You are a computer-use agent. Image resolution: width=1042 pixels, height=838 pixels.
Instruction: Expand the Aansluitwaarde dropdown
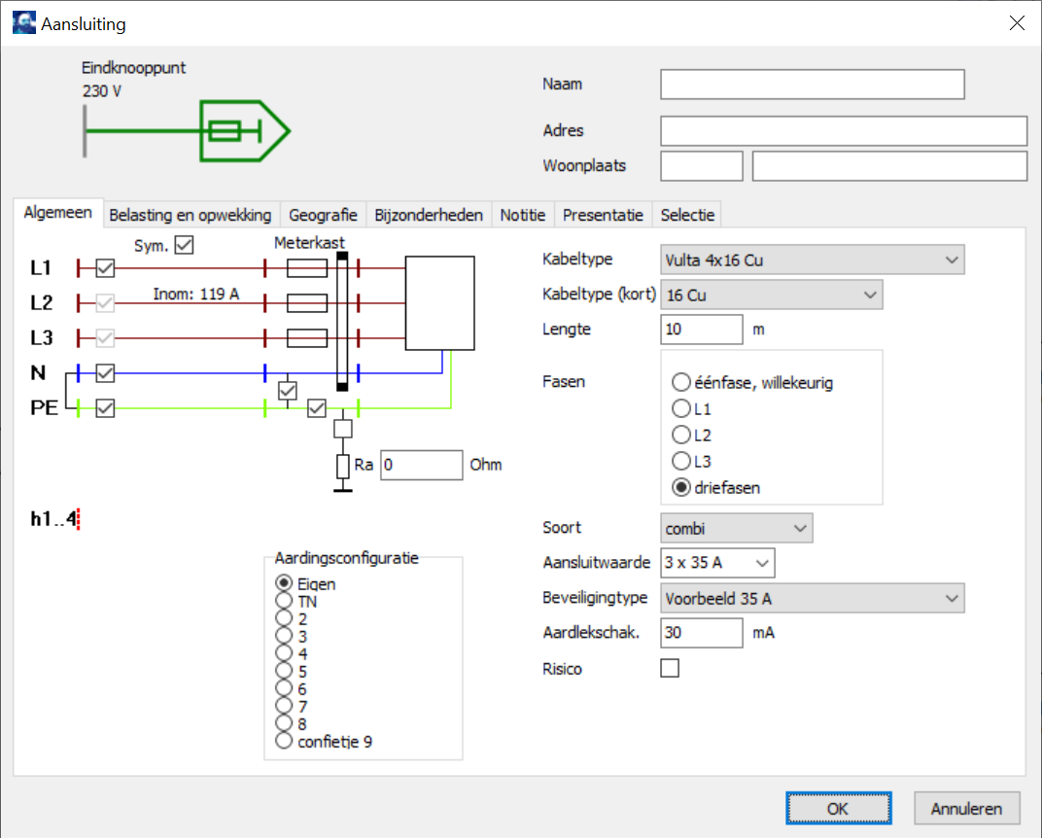717,563
